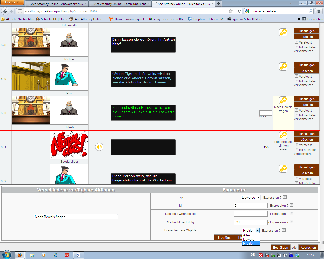
Task: Select Alles from the open dropdown list
Action: (x=247, y=235)
